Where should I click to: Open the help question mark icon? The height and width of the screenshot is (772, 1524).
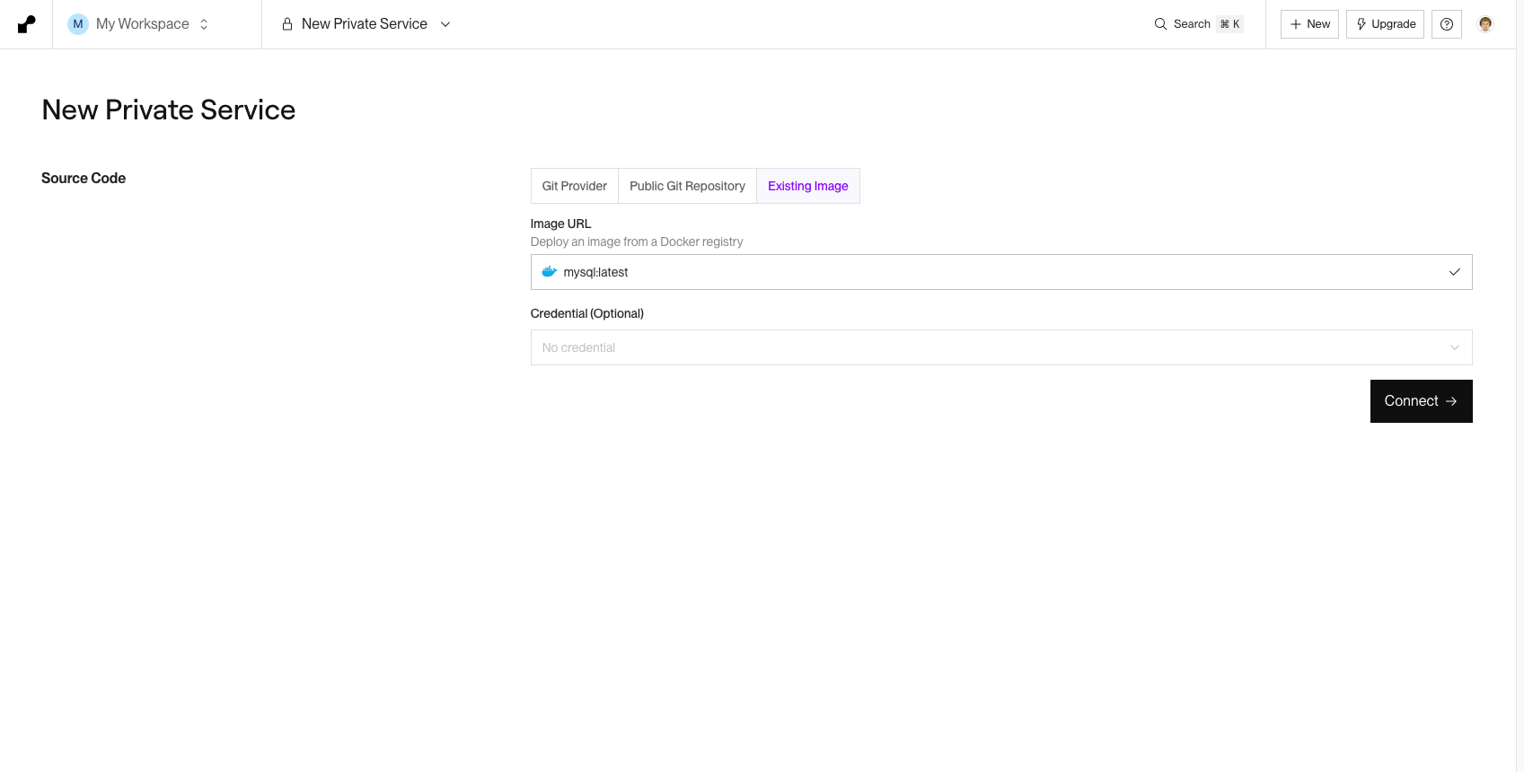click(x=1447, y=24)
